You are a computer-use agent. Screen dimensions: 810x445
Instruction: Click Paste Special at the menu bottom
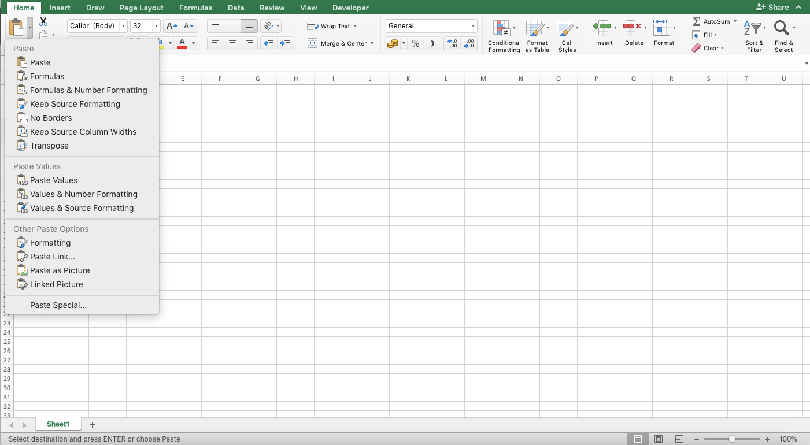[58, 305]
